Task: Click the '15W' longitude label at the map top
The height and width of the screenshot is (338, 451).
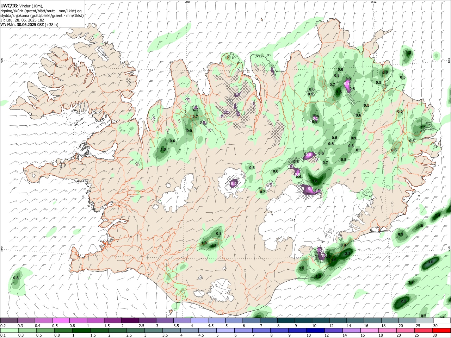Action: [373, 2]
